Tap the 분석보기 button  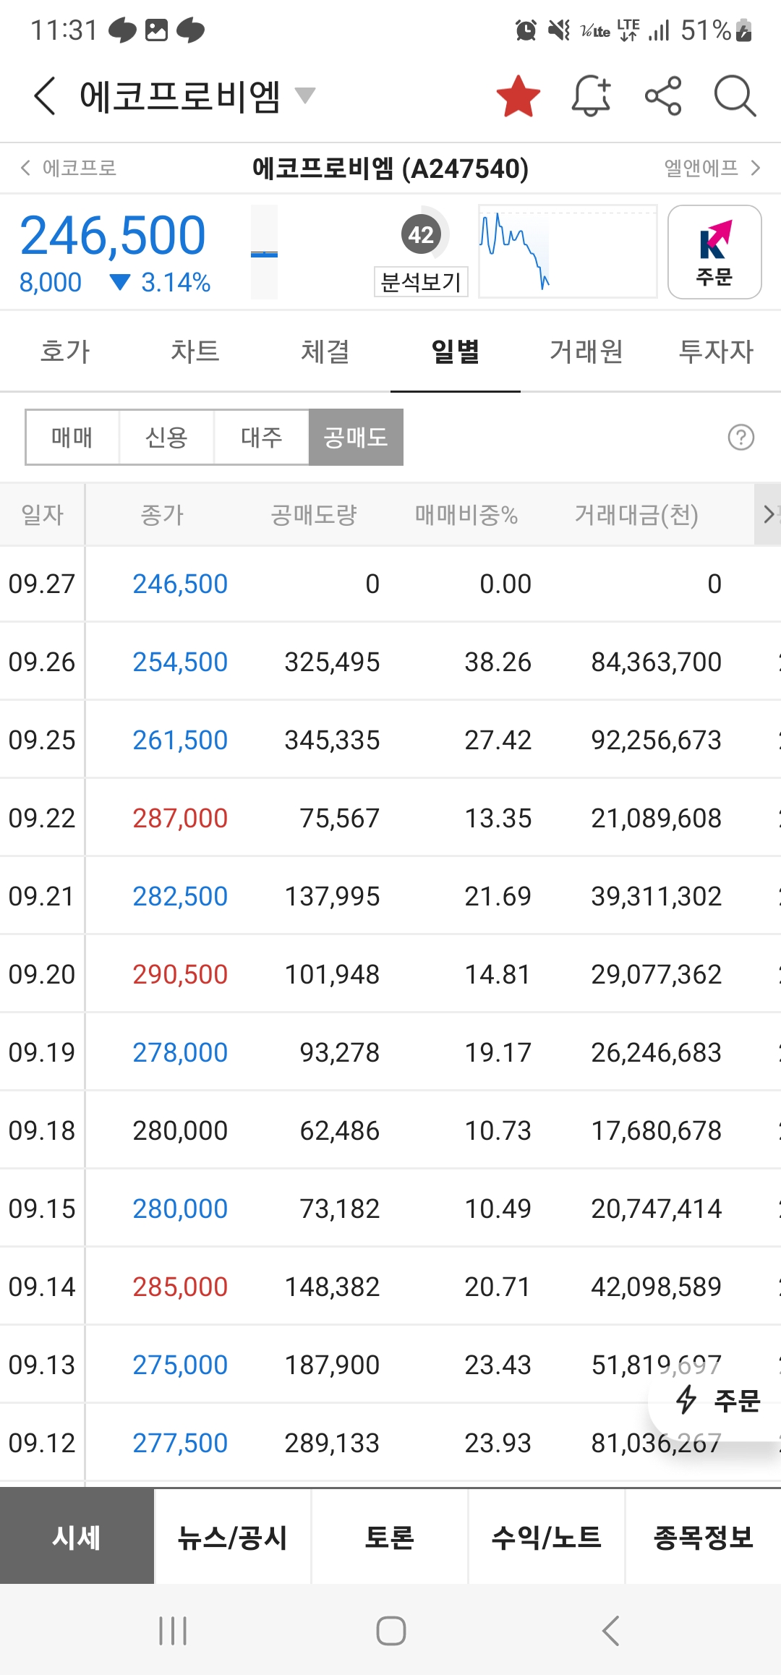coord(421,281)
